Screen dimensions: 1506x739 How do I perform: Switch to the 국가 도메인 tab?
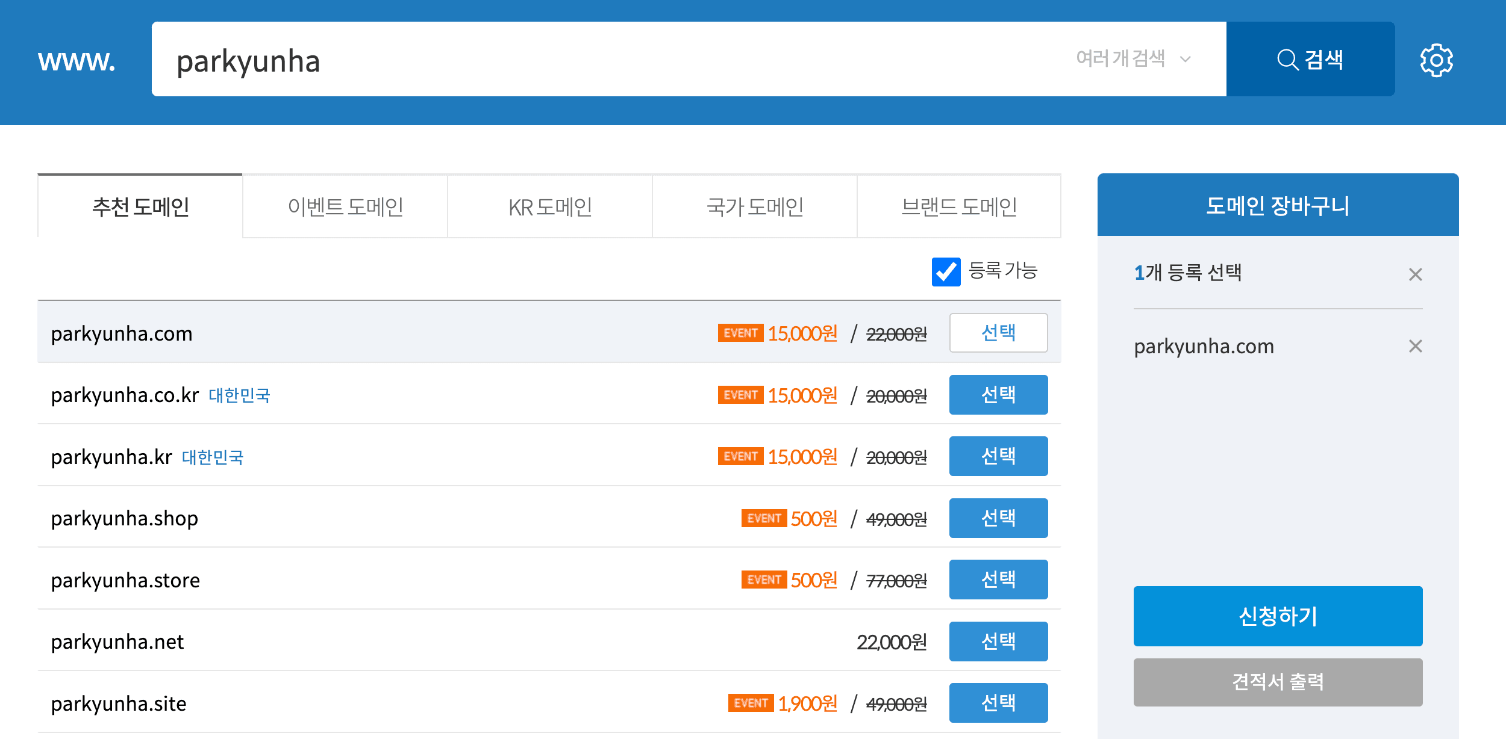pyautogui.click(x=755, y=207)
